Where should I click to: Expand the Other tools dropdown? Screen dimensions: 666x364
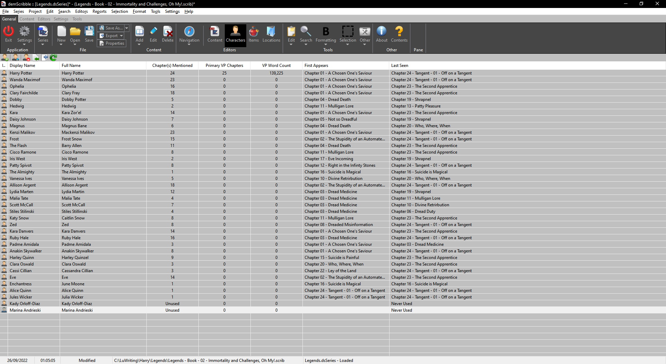pos(365,44)
